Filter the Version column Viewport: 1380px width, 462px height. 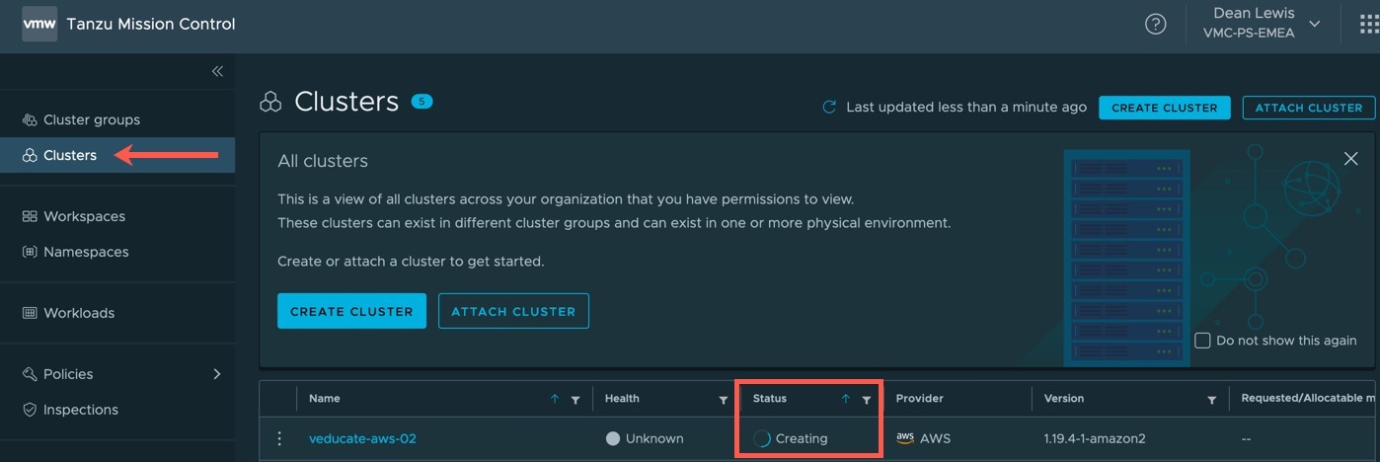point(1211,400)
